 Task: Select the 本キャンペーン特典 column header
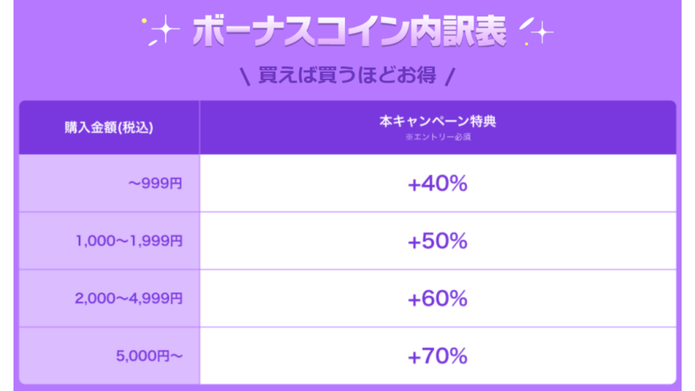437,122
